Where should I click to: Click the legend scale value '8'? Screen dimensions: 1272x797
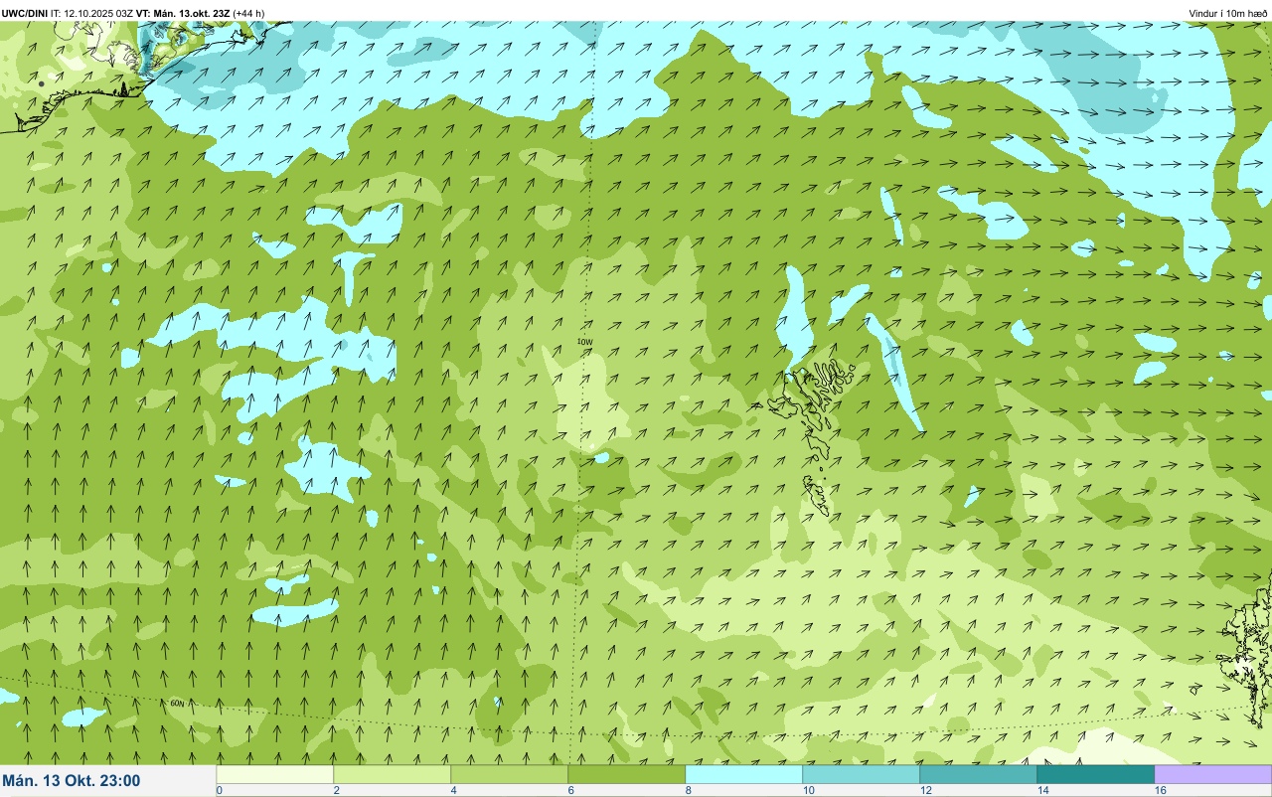click(x=688, y=790)
